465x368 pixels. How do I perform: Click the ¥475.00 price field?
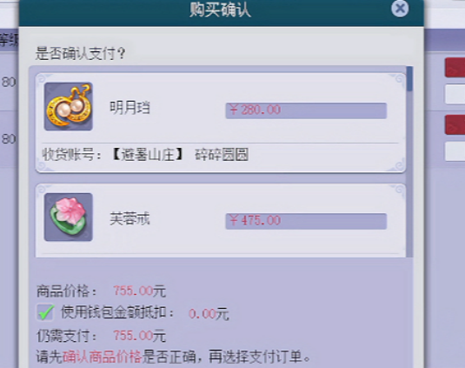(306, 221)
